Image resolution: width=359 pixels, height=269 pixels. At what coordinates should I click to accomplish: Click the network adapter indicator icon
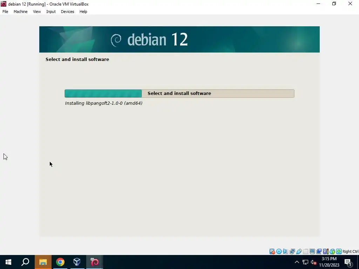click(x=292, y=251)
